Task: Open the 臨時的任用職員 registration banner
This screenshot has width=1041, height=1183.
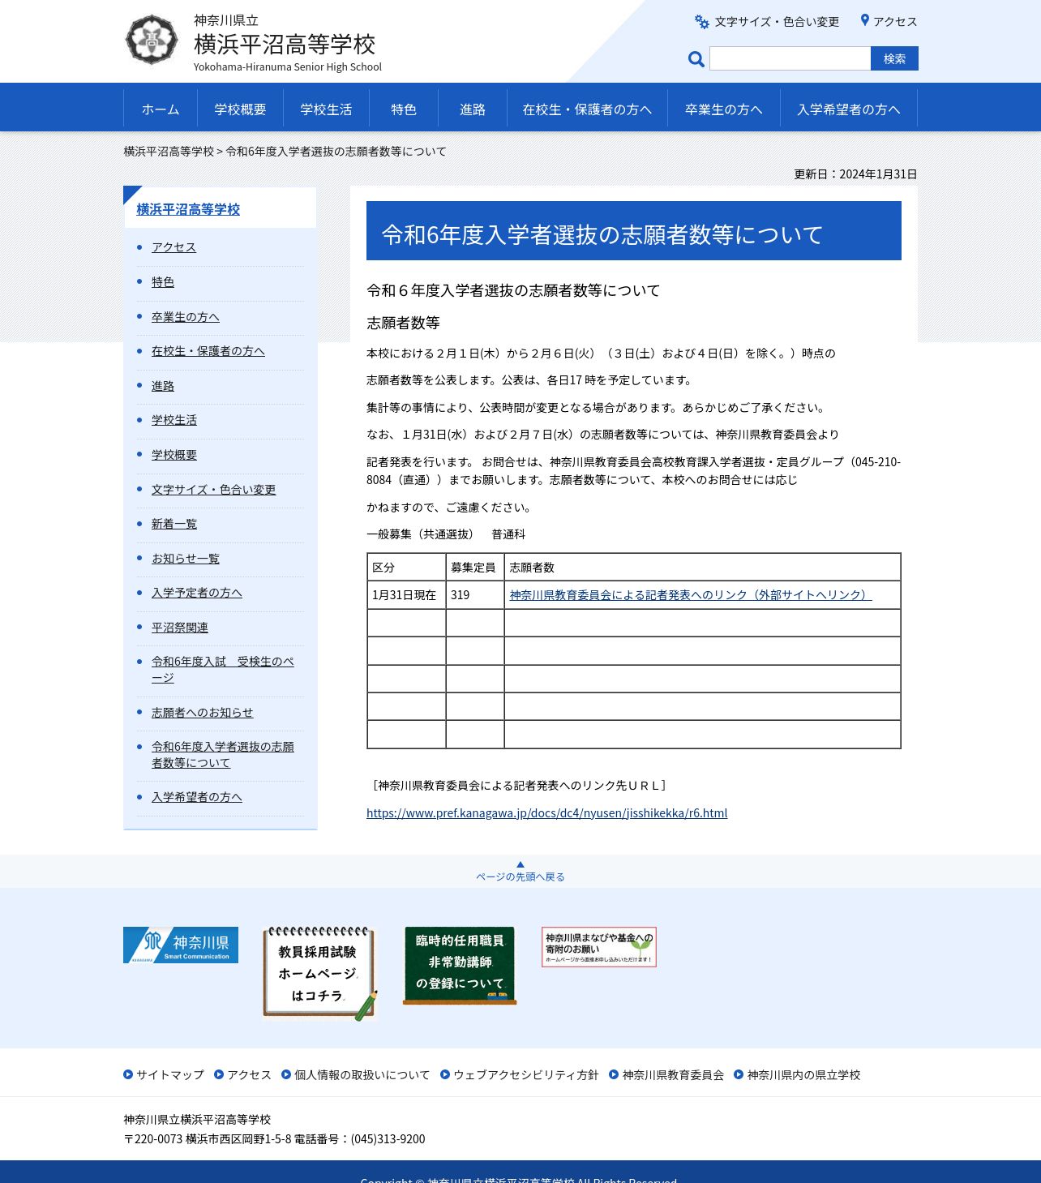Action: [x=460, y=966]
